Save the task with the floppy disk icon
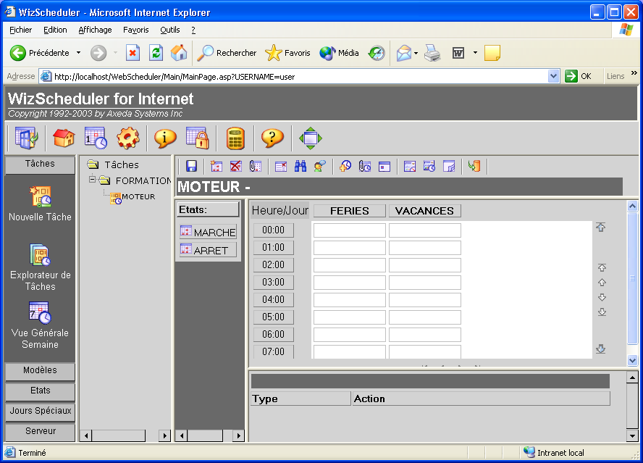Image resolution: width=643 pixels, height=463 pixels. tap(191, 166)
